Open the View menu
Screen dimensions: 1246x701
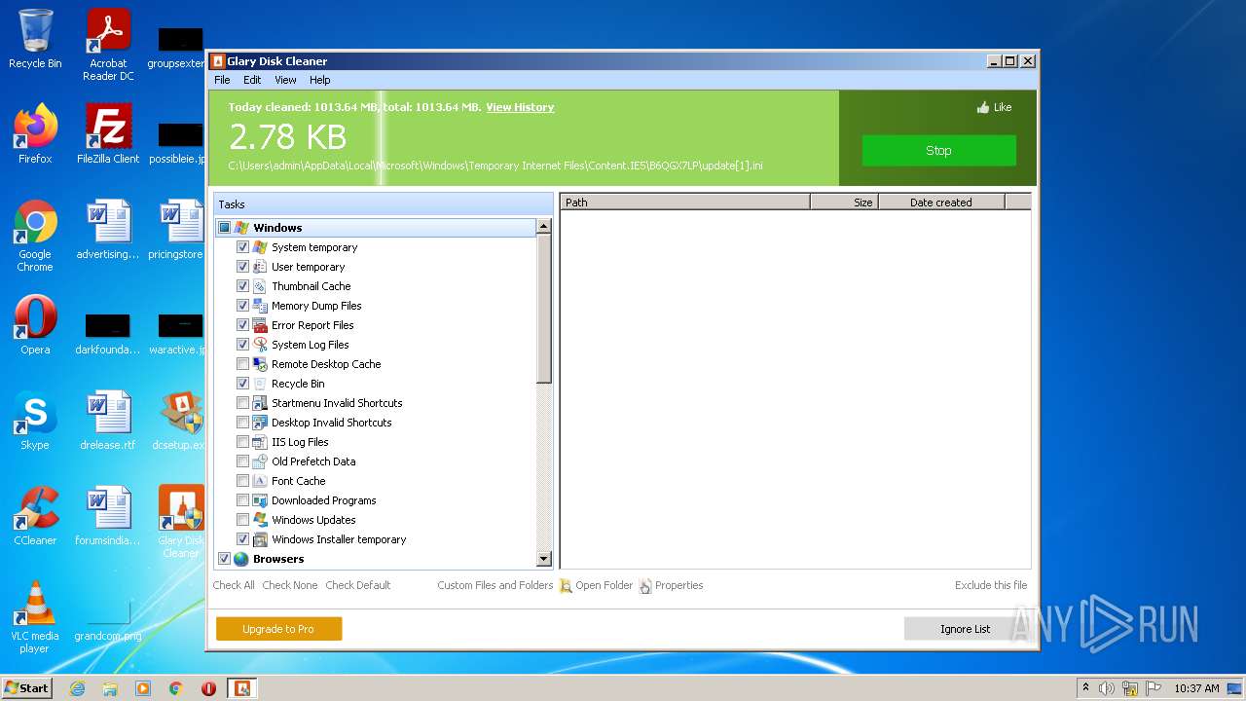coord(285,80)
